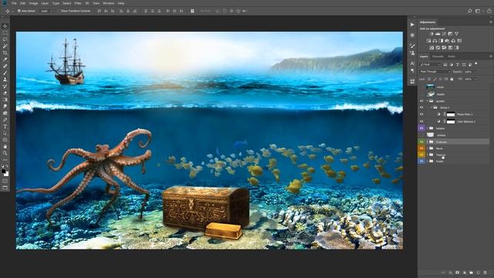
Task: Enable the Auto-Select checkbox
Action: pos(19,11)
